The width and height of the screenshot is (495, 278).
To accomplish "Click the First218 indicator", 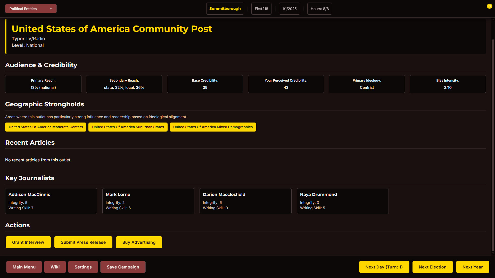I will (x=261, y=9).
